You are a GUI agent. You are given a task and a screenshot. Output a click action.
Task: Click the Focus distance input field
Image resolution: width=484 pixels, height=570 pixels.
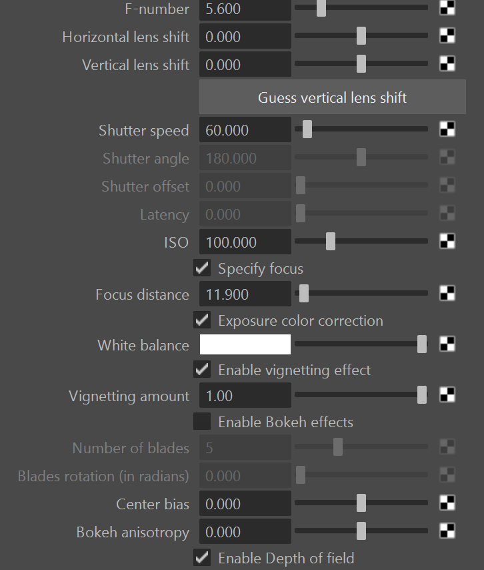tap(245, 294)
